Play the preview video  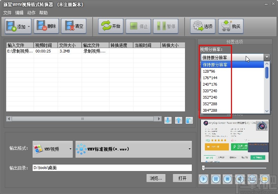point(204,179)
